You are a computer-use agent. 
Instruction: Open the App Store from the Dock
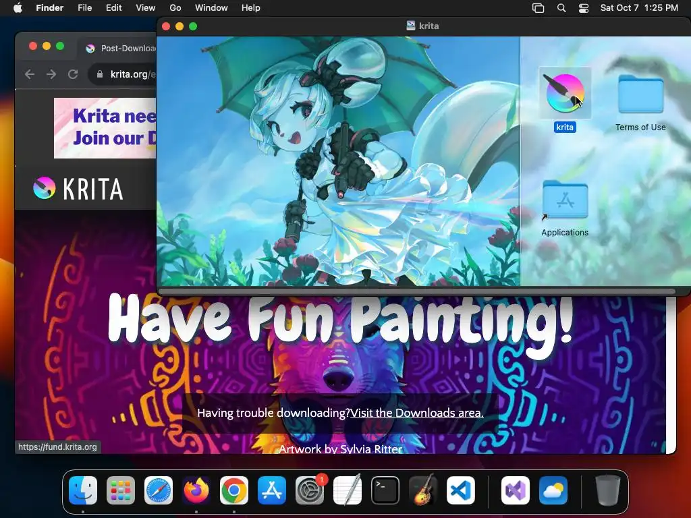click(272, 490)
